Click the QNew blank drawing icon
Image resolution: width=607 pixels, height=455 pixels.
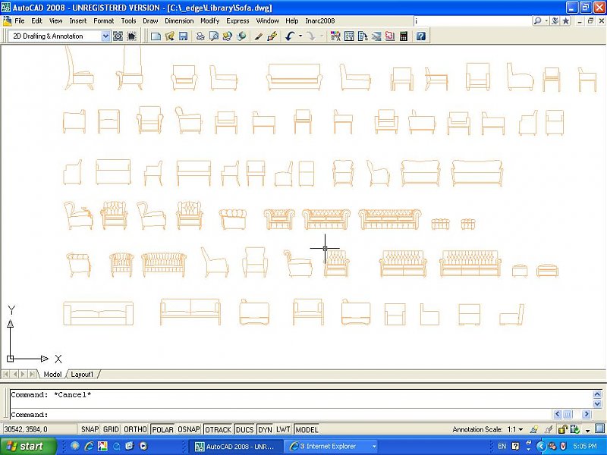[x=156, y=36]
